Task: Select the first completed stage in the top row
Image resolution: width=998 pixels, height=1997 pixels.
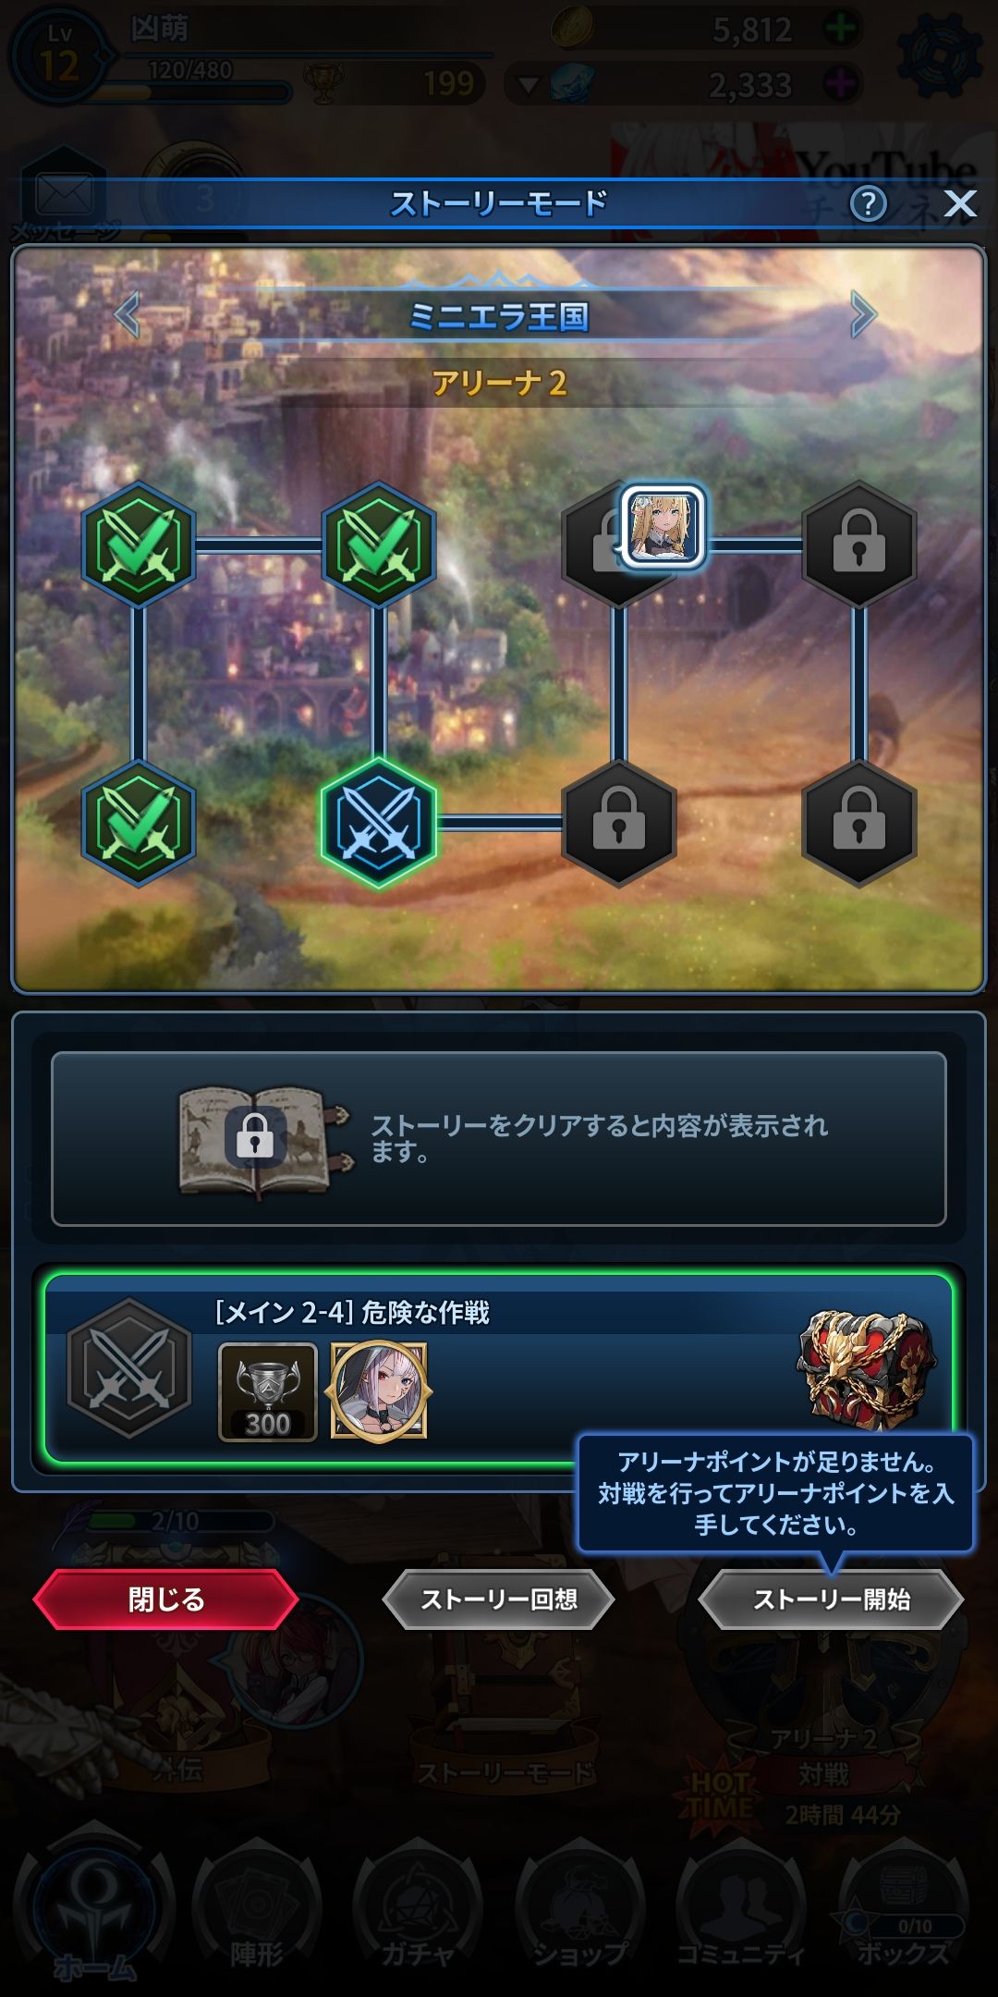Action: click(139, 545)
